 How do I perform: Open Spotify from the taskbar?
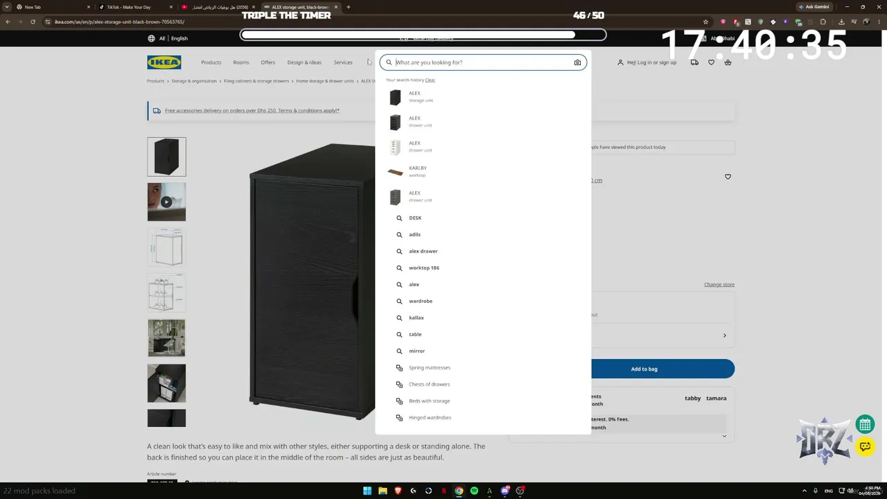tap(474, 491)
